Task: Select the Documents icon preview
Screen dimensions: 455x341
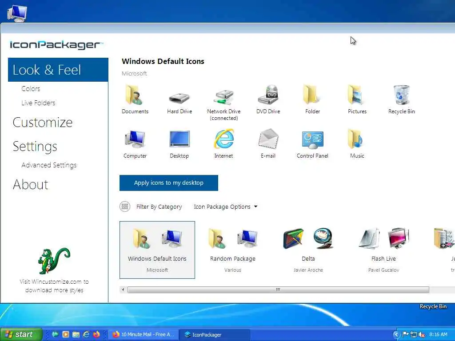Action: point(135,95)
